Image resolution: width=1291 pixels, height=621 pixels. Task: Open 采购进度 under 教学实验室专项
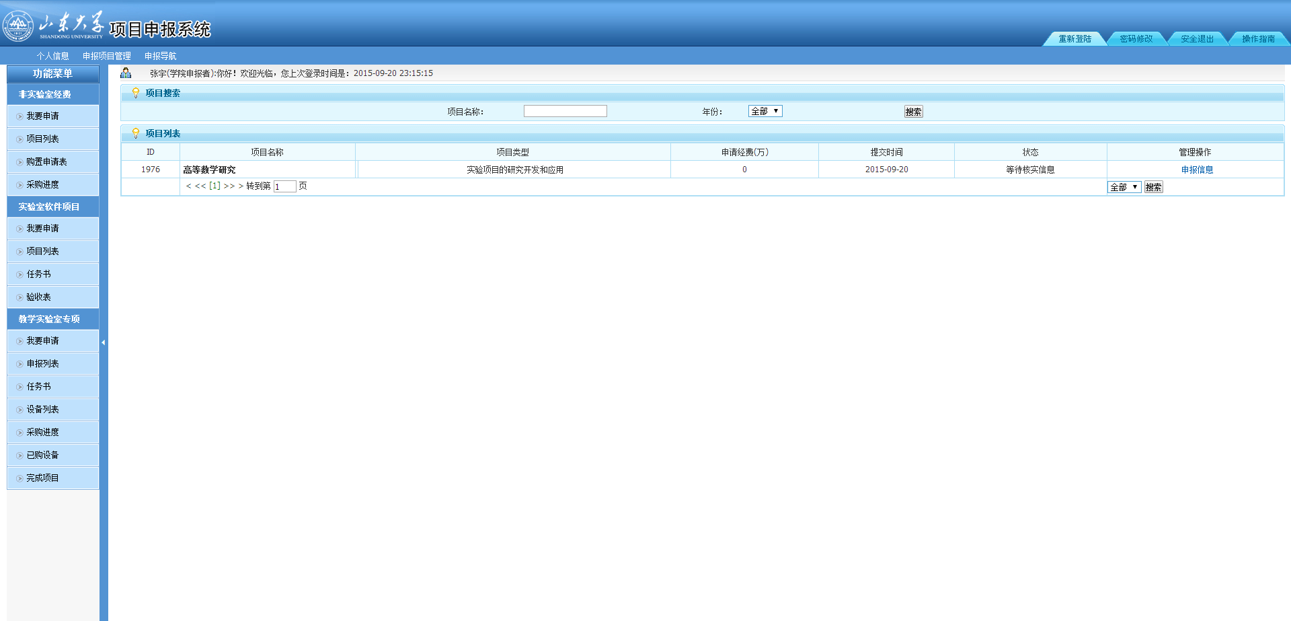(x=53, y=432)
